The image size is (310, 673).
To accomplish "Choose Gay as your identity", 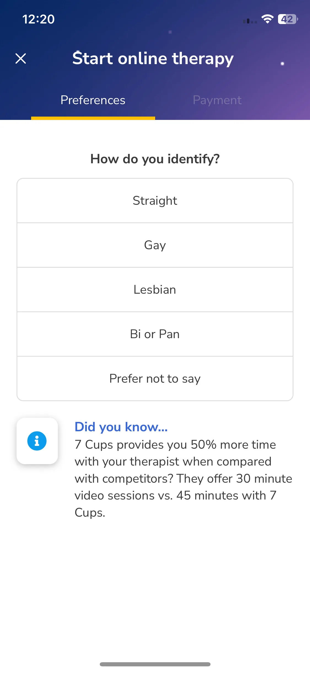I will pos(155,245).
